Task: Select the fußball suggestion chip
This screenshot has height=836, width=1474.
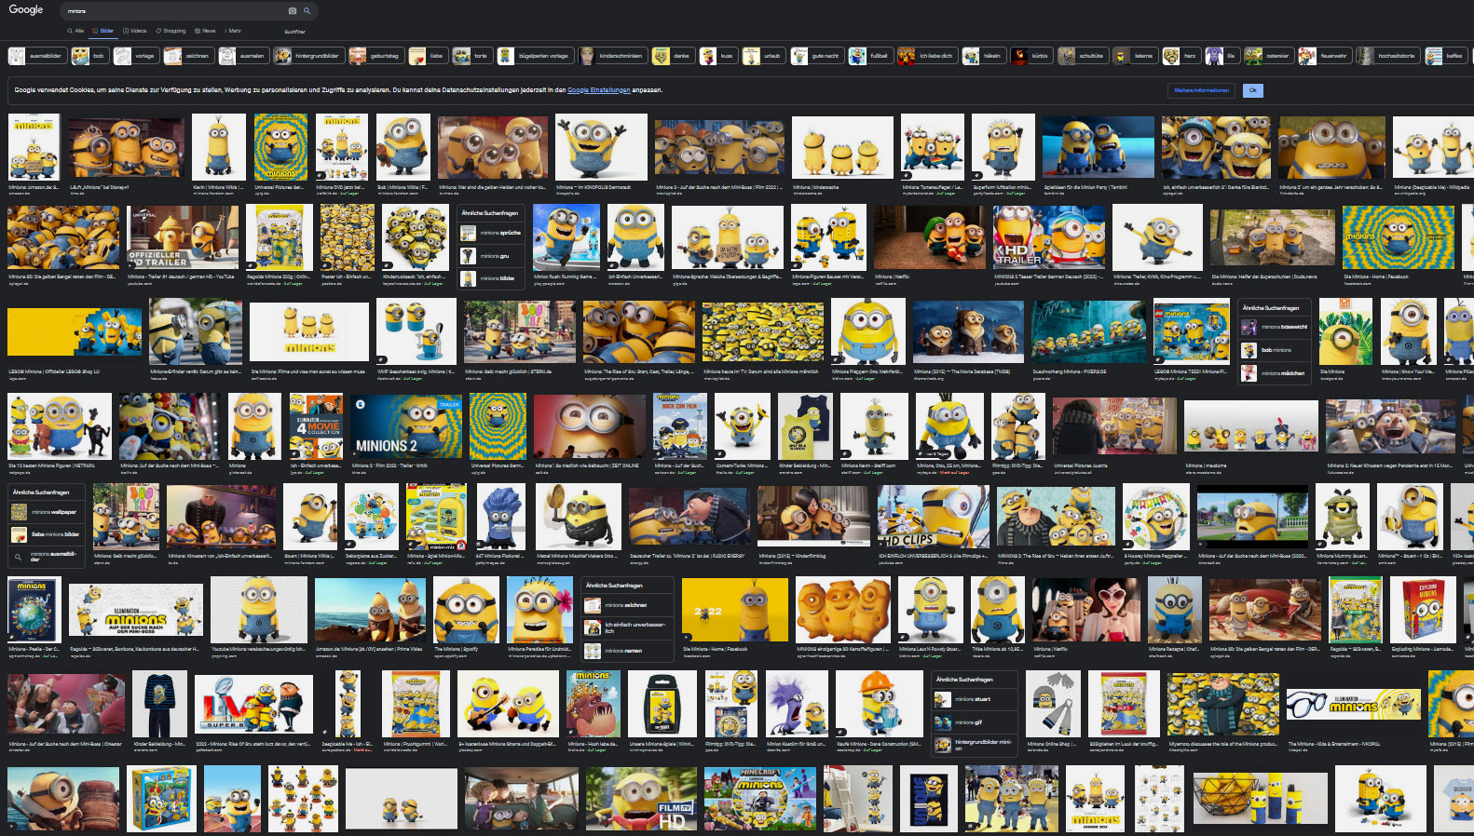Action: [870, 56]
